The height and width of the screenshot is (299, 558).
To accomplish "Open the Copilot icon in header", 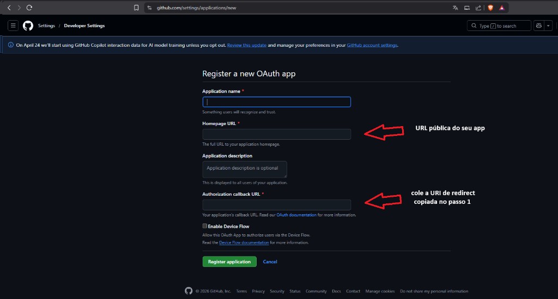I will [539, 26].
